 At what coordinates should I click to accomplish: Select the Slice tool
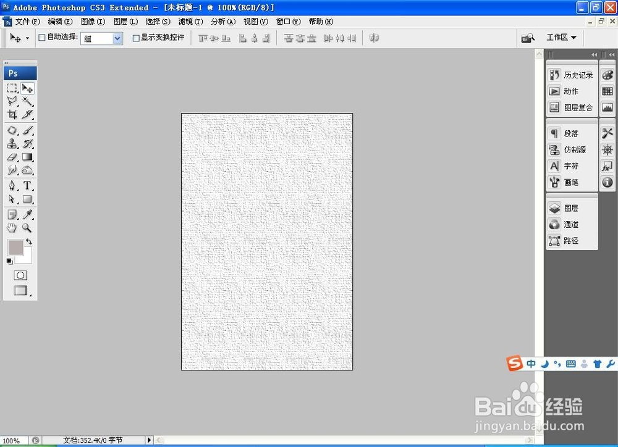(27, 114)
